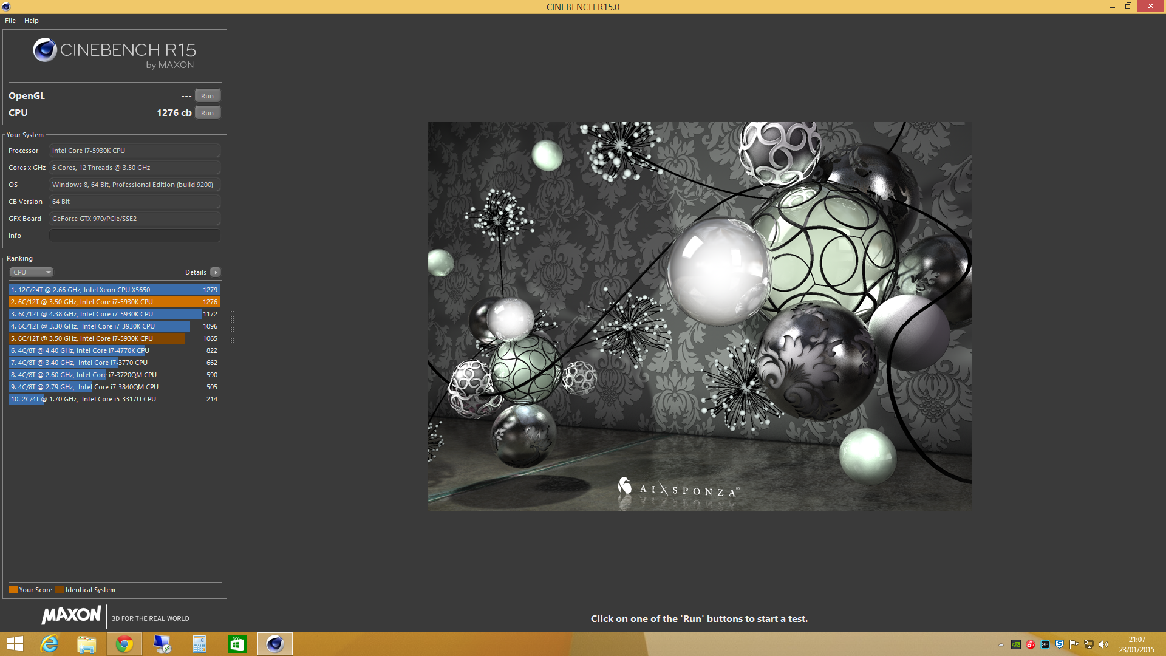The height and width of the screenshot is (656, 1166).
Task: Click the Action Center flag icon
Action: pyautogui.click(x=1074, y=644)
